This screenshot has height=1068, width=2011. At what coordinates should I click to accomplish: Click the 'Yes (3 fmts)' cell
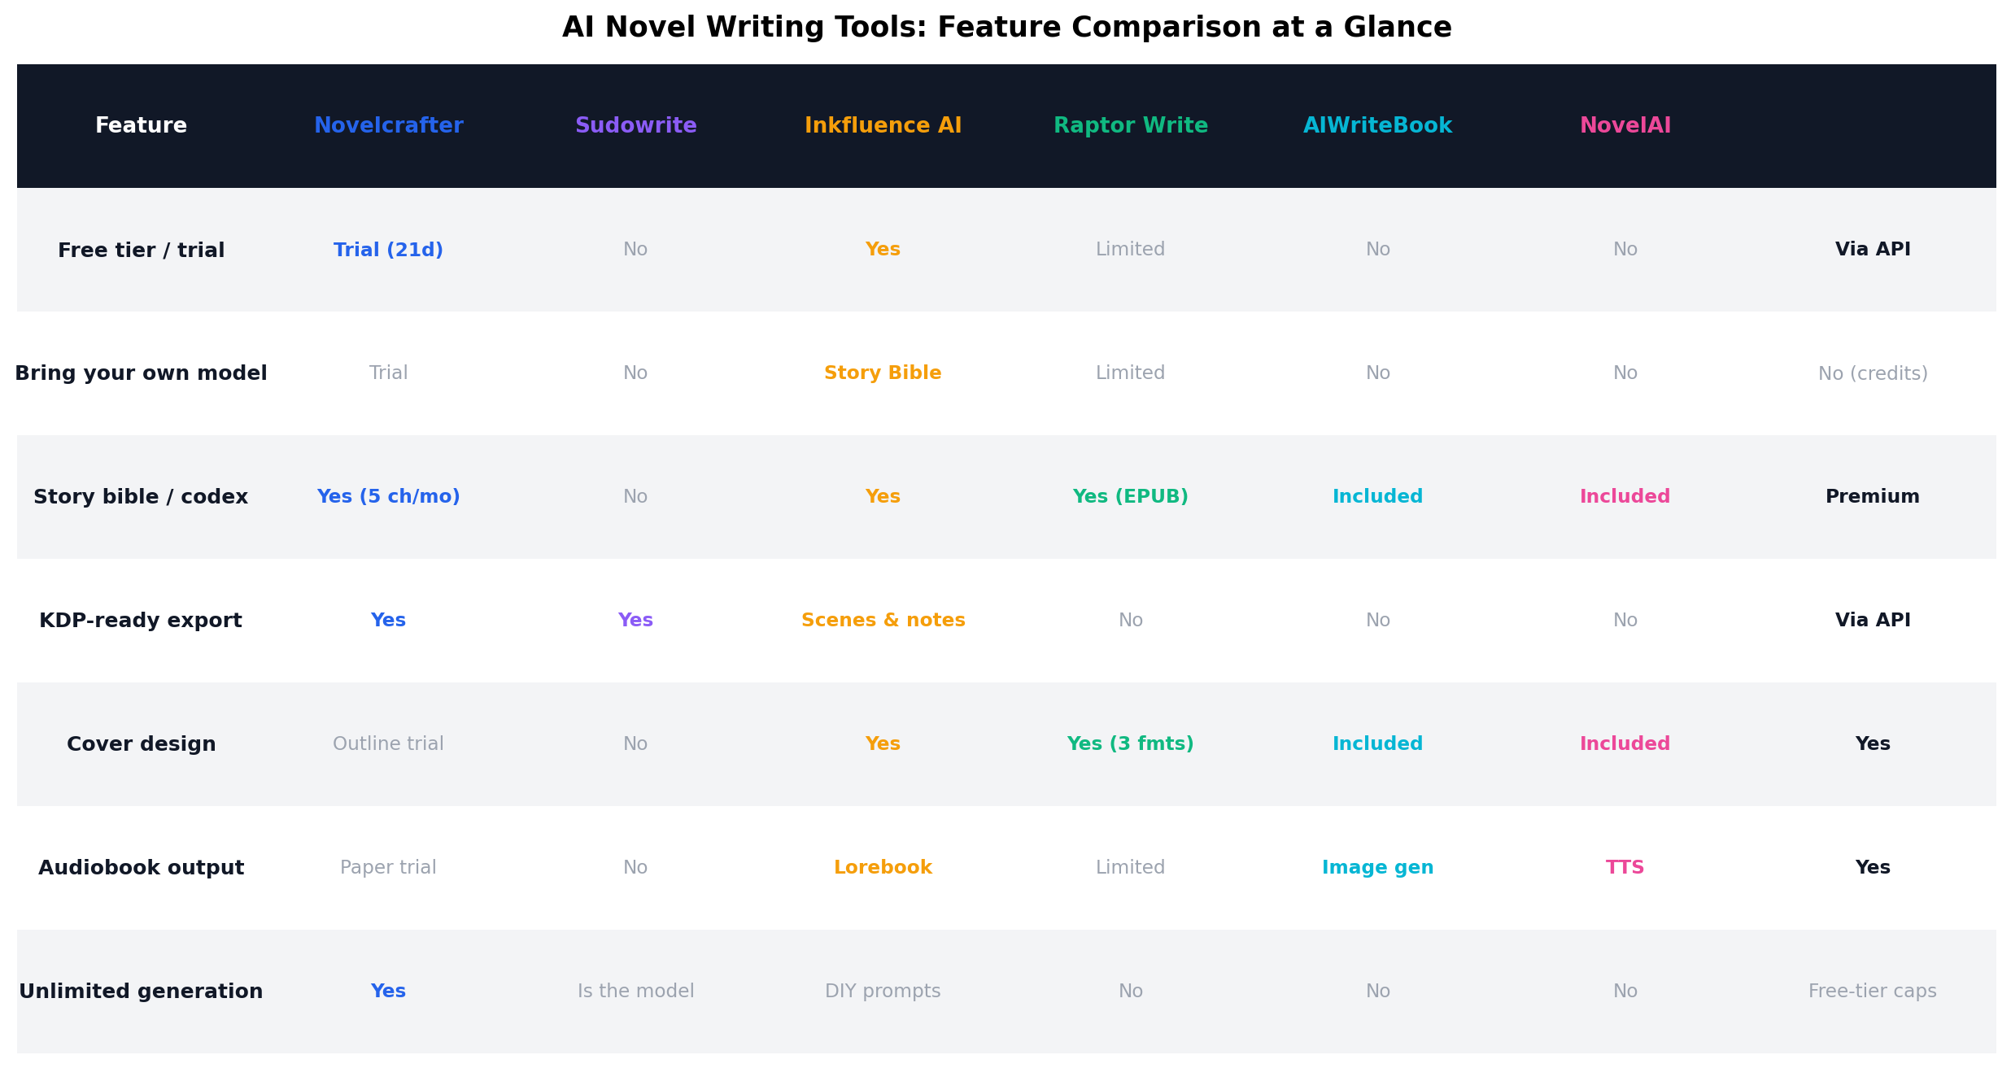click(1131, 744)
